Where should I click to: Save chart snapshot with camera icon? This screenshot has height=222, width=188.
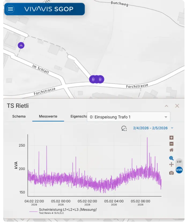tap(171, 173)
